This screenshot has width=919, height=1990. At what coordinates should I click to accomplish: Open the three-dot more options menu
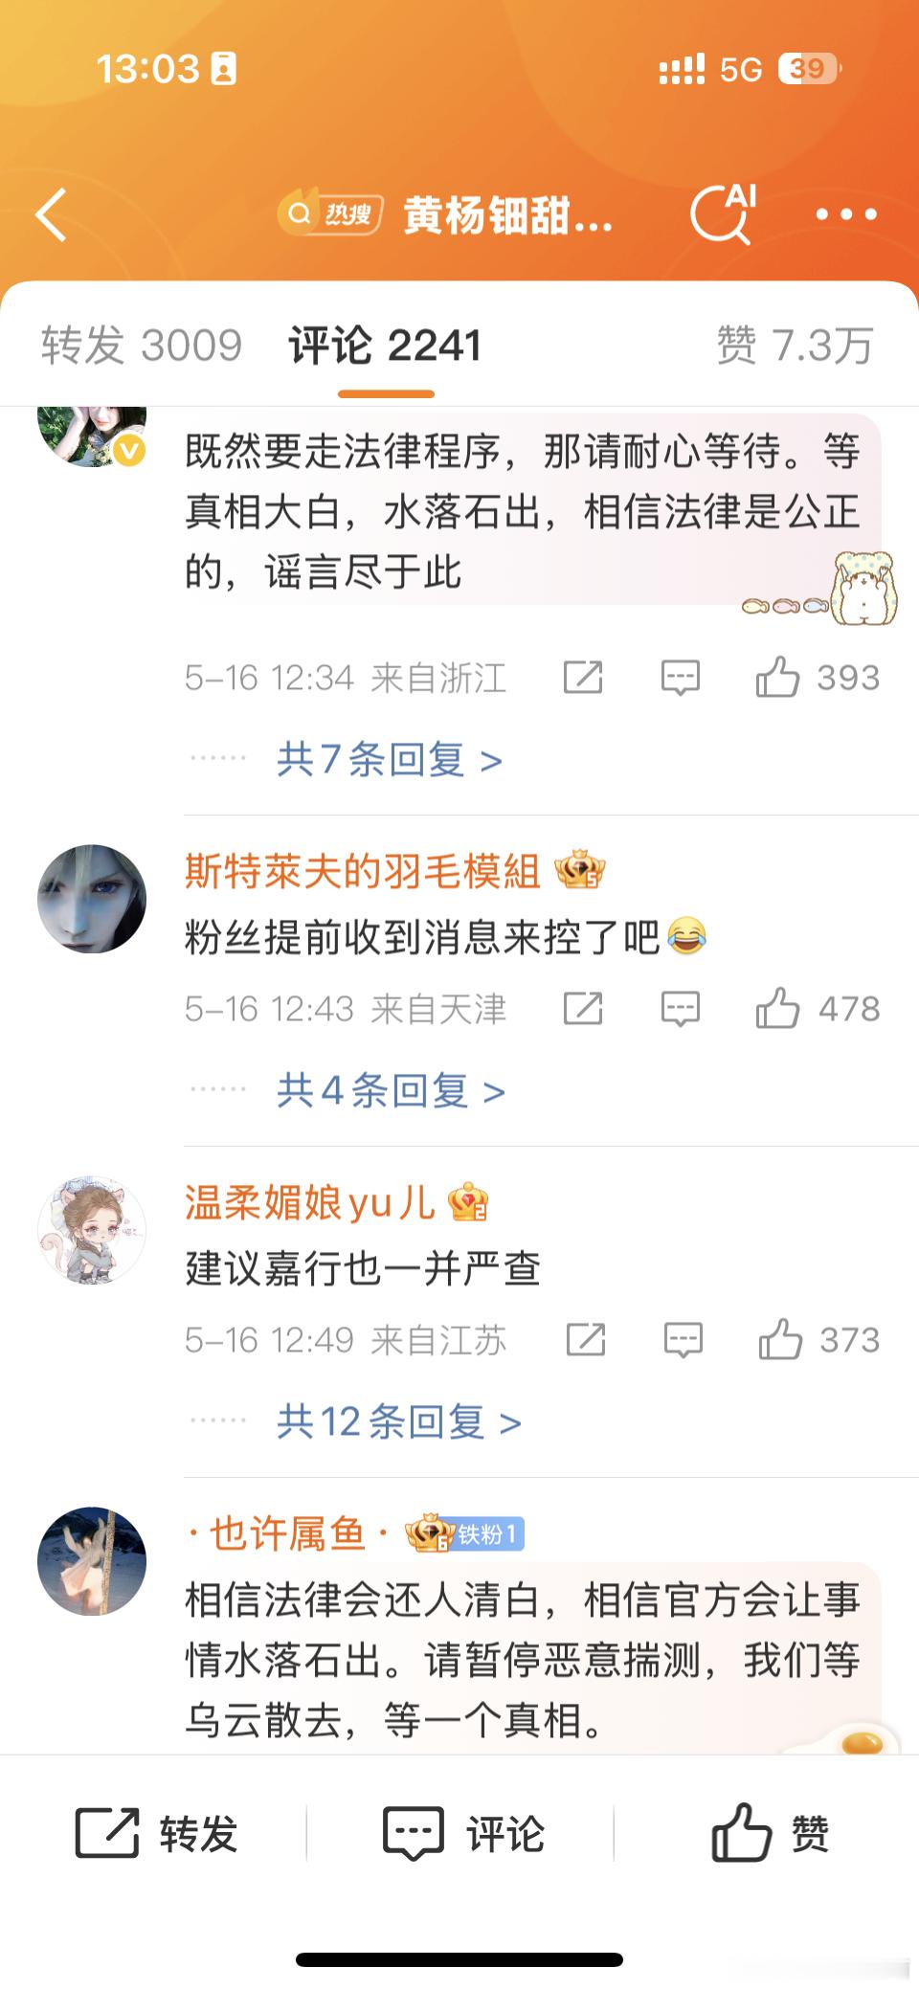click(846, 214)
